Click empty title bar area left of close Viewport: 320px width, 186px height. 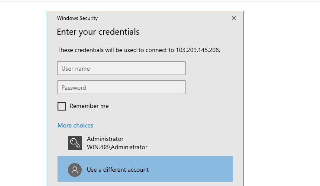(163, 18)
